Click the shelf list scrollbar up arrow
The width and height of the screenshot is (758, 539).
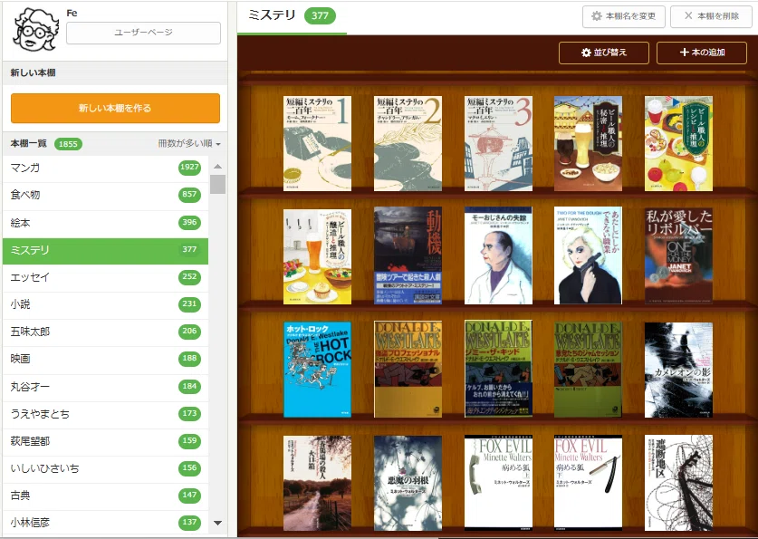point(218,166)
